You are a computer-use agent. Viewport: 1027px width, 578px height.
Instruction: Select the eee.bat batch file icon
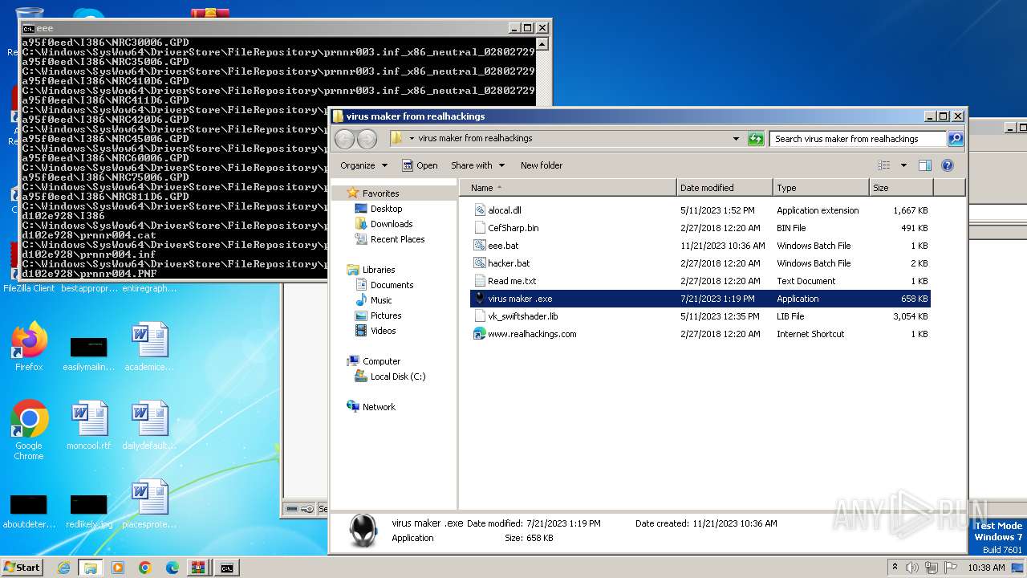click(x=480, y=246)
